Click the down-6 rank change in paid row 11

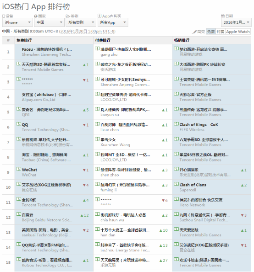click(x=165, y=201)
